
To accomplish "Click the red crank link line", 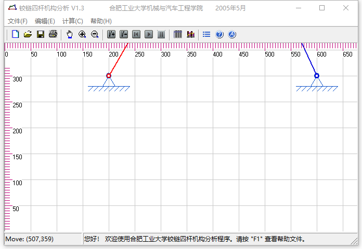I will tap(118, 60).
